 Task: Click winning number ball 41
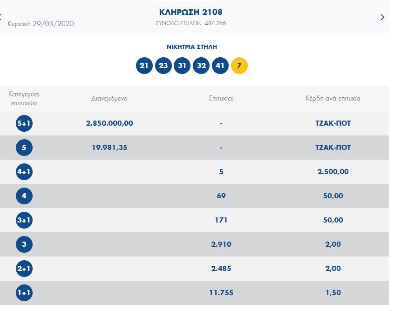[x=220, y=66]
